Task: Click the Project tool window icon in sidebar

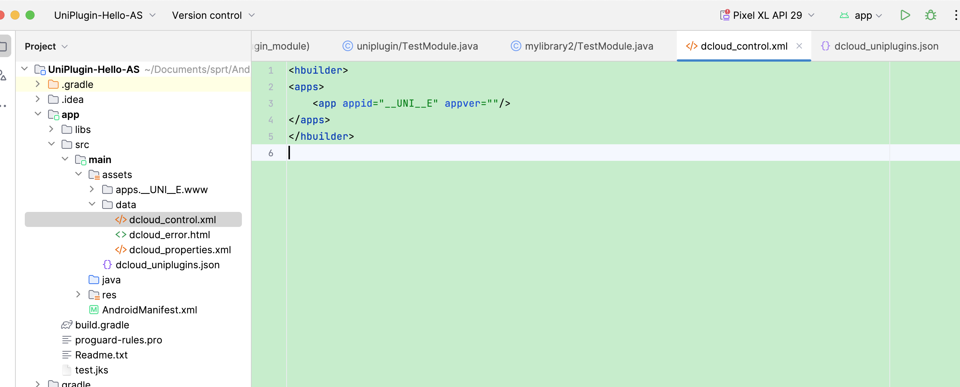Action: pyautogui.click(x=4, y=47)
